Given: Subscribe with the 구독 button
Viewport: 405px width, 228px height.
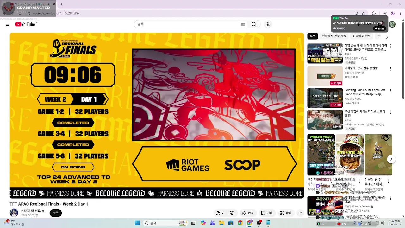Looking at the screenshot, I should (x=56, y=213).
